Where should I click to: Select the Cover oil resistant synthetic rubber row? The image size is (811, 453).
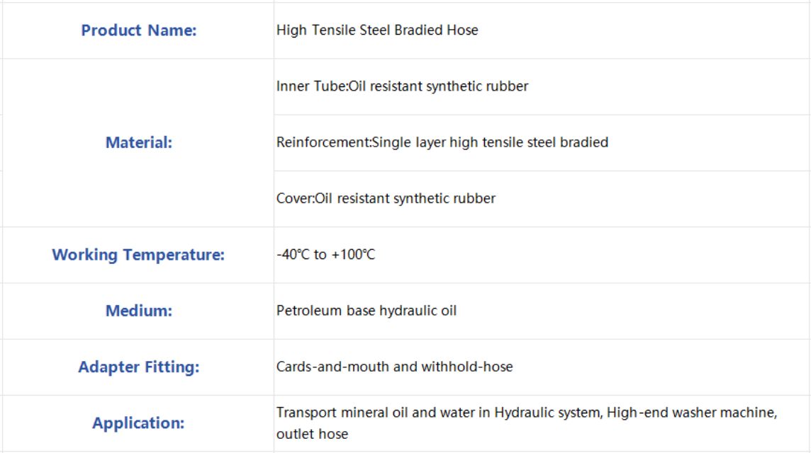point(542,199)
